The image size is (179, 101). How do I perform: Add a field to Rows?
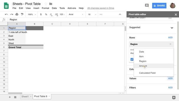tap(170, 38)
